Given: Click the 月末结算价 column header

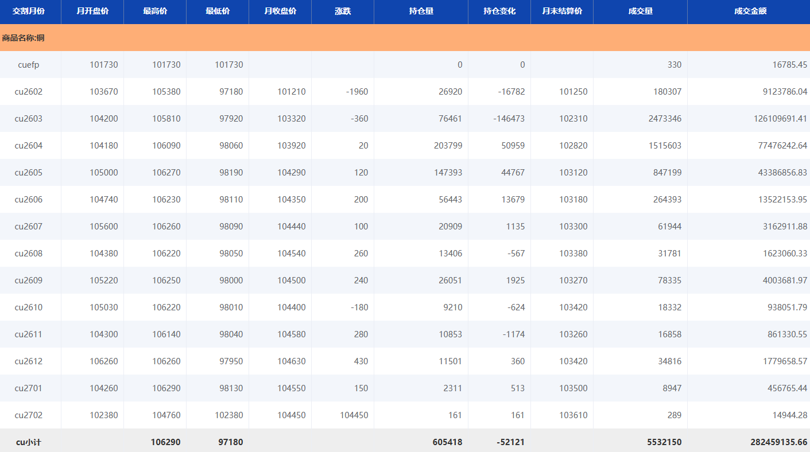Looking at the screenshot, I should [562, 11].
